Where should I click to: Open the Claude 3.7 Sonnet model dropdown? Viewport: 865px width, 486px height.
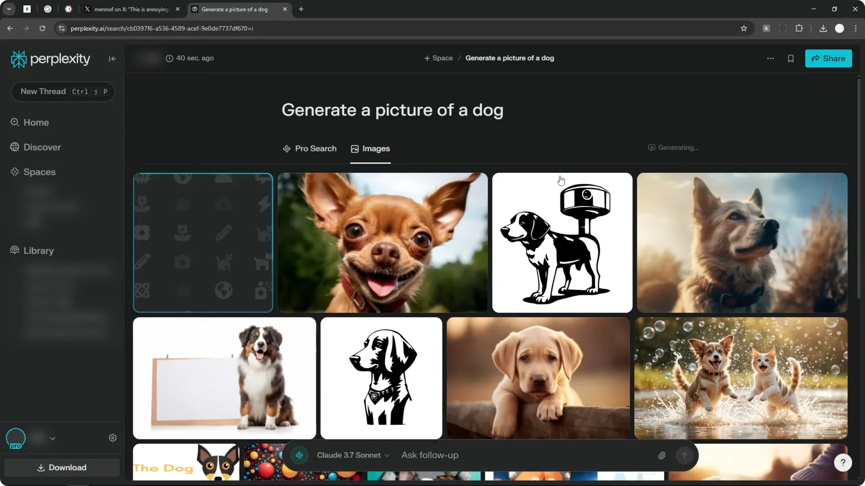pos(354,455)
